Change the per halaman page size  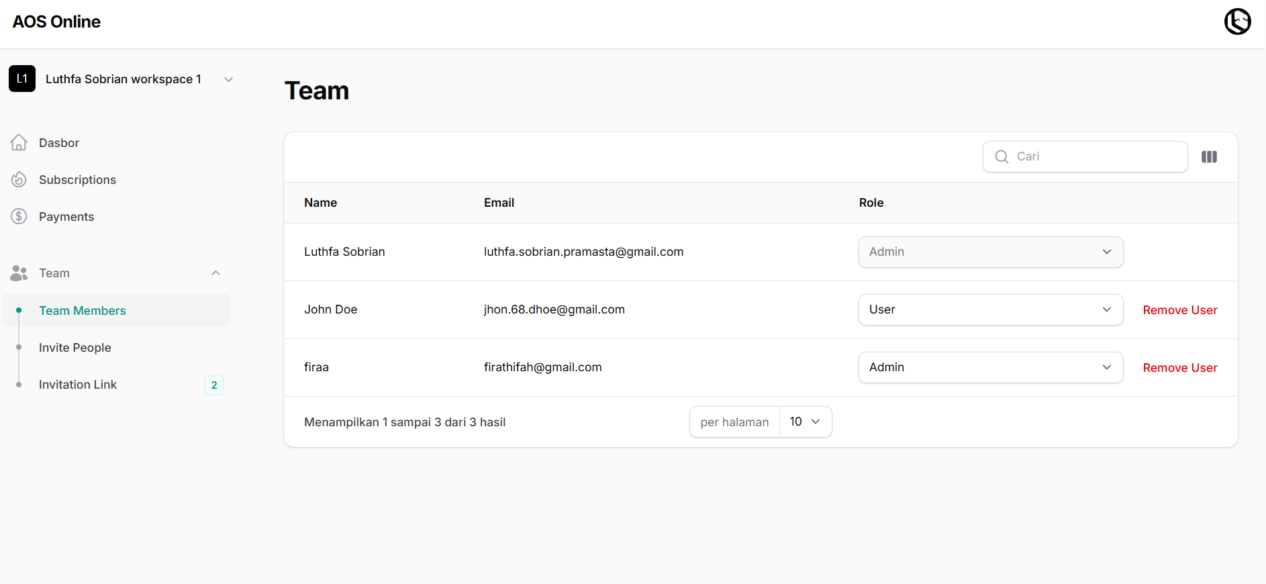tap(805, 422)
